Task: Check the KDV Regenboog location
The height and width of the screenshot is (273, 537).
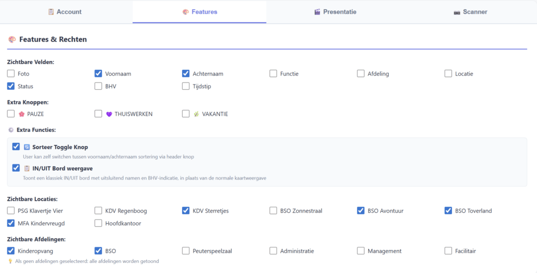Action: click(98, 211)
